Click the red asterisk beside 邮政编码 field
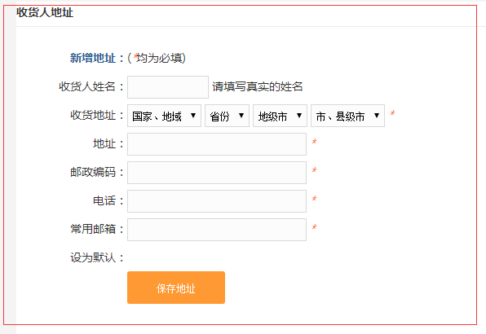This screenshot has height=334, width=486. tap(314, 170)
